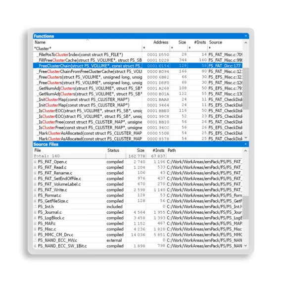
Task: Click the Size filter field in Functions
Action: 179,48
